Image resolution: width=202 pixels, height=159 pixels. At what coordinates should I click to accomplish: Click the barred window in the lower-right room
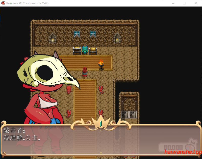point(129,114)
